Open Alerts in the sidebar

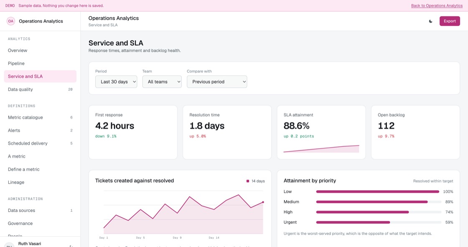click(40, 130)
